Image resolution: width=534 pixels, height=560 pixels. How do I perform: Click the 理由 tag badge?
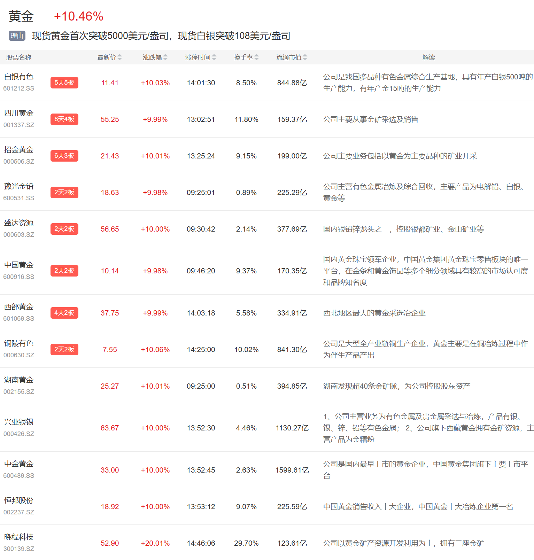(17, 36)
